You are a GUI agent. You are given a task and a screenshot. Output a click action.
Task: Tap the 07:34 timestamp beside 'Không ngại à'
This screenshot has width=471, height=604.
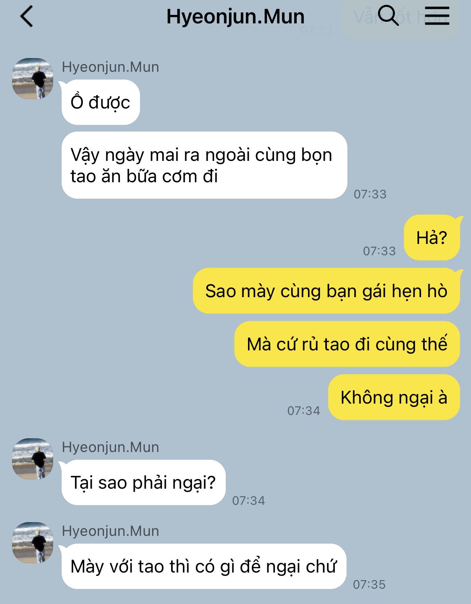pyautogui.click(x=304, y=410)
